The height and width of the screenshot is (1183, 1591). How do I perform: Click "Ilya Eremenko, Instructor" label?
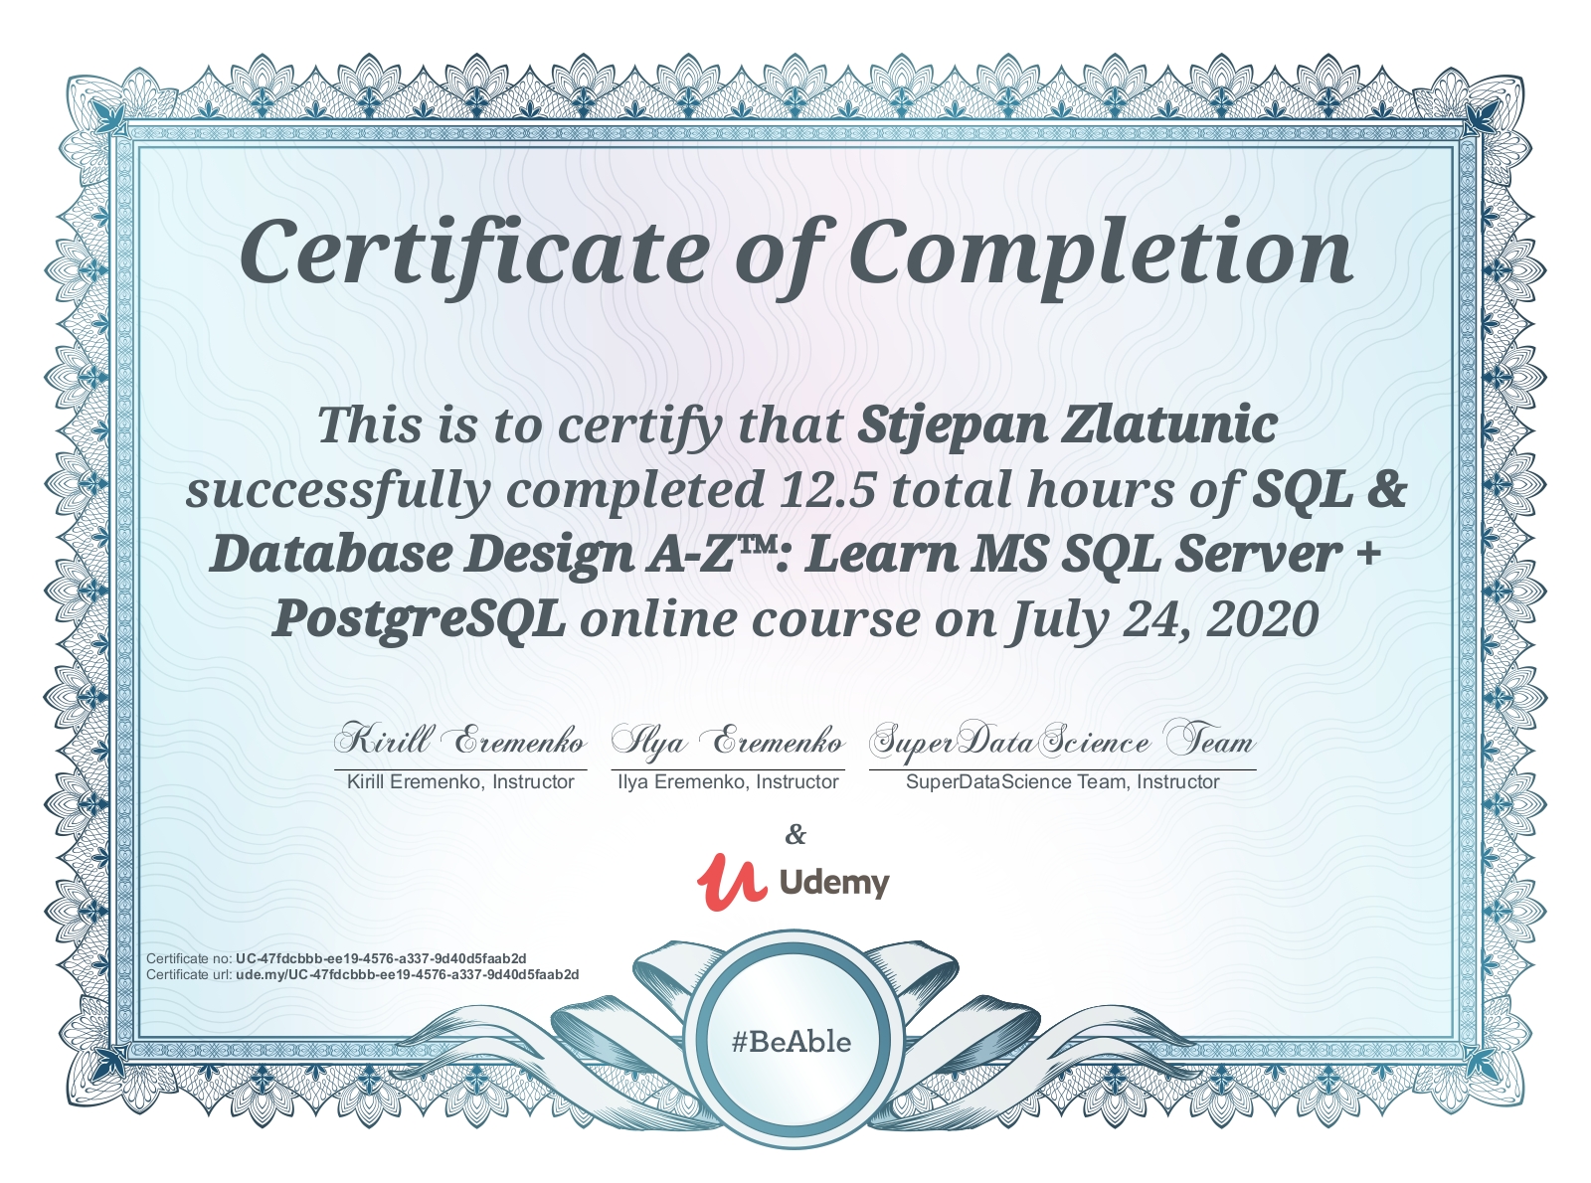click(x=728, y=782)
